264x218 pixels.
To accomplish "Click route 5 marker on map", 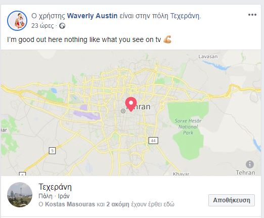I will click(52, 151).
